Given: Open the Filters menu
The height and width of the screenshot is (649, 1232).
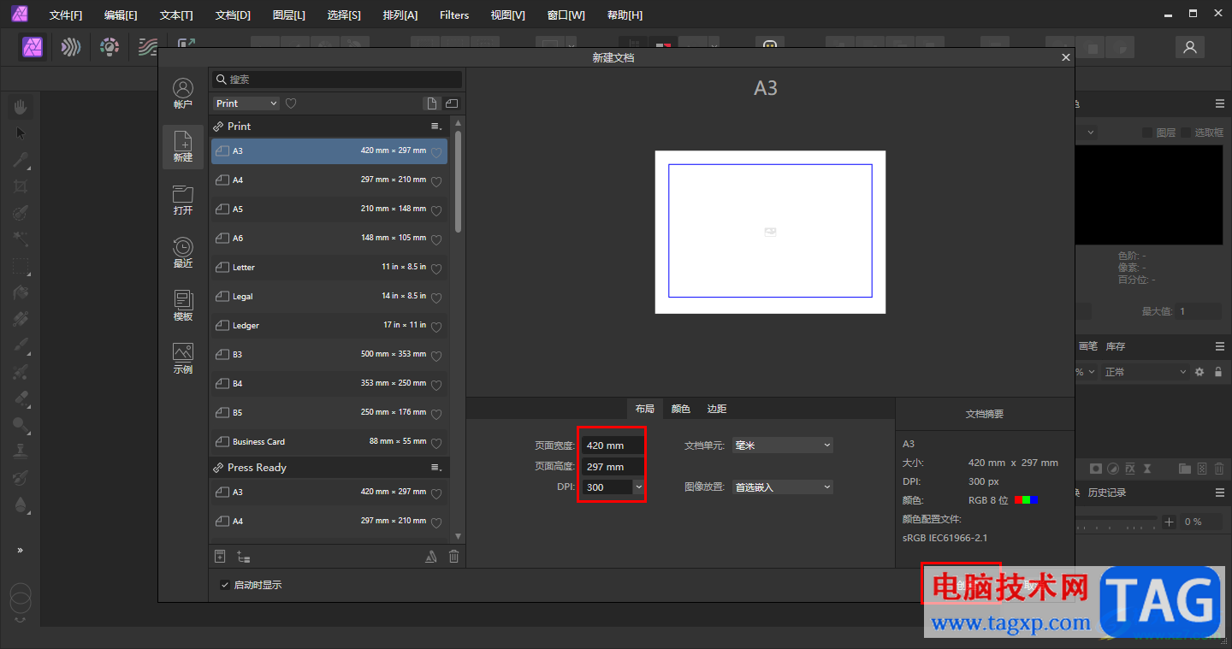Looking at the screenshot, I should 454,15.
